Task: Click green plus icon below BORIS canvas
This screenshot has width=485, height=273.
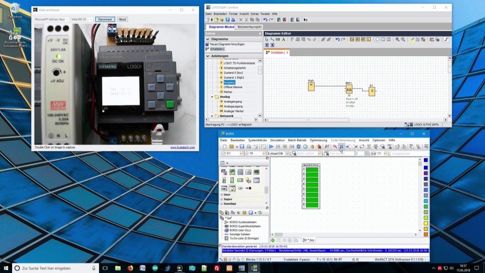Action: (x=272, y=240)
